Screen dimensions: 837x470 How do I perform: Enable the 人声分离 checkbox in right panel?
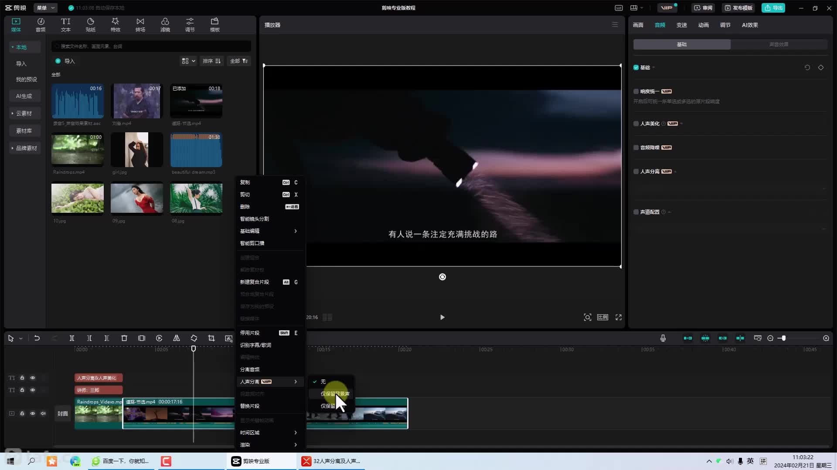[x=636, y=171]
